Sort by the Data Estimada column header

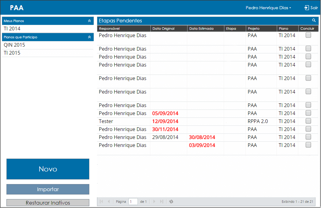pos(206,29)
